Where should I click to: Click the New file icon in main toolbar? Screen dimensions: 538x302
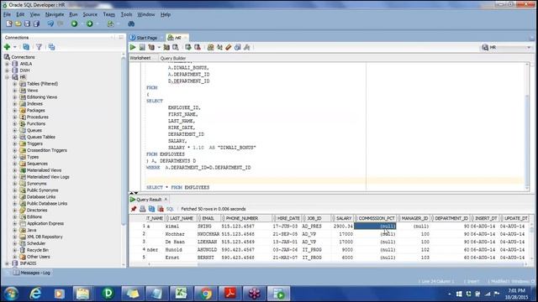tap(9, 23)
